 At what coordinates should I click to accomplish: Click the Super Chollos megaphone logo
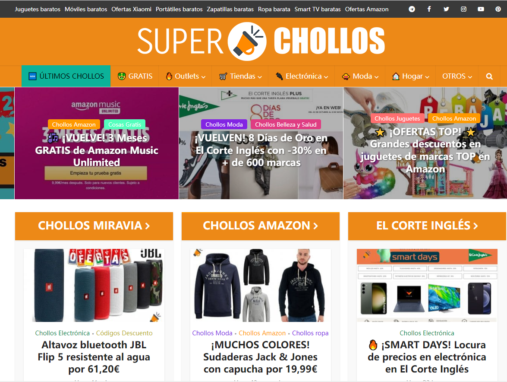pyautogui.click(x=247, y=41)
